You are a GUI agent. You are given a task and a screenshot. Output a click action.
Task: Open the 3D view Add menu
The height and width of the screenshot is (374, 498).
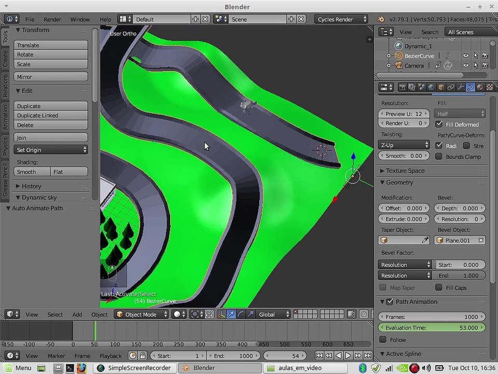click(x=77, y=314)
